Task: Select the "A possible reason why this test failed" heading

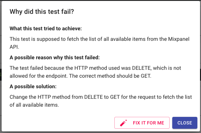Action: coord(55,58)
